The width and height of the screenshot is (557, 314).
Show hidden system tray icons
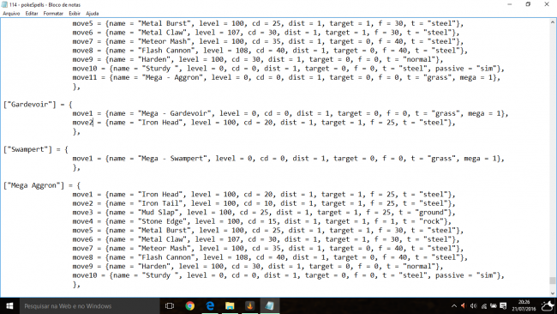[454, 305]
